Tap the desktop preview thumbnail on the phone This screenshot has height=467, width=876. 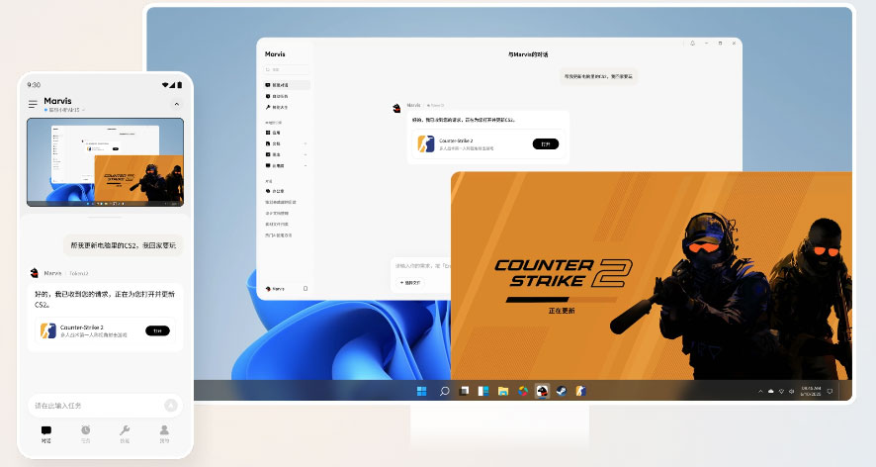[x=105, y=161]
